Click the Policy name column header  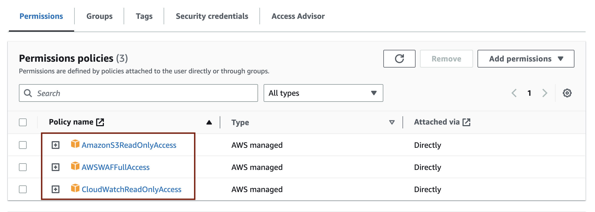(x=71, y=122)
